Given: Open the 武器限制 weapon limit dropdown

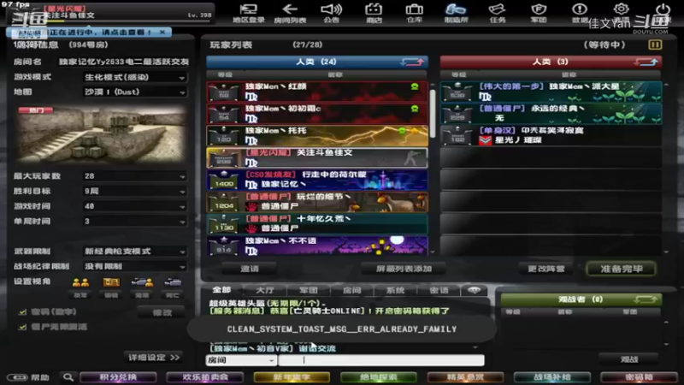Looking at the screenshot, I should [135, 252].
